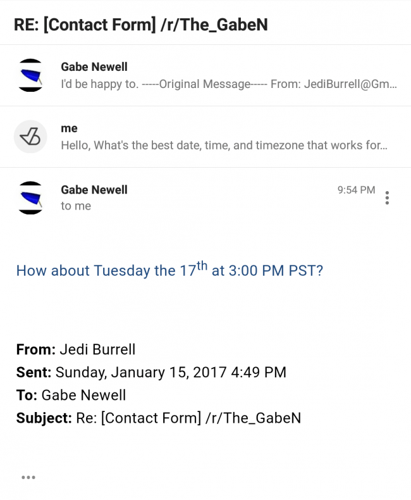Click my avatar in the collapsed message
This screenshot has width=411, height=500.
30,137
